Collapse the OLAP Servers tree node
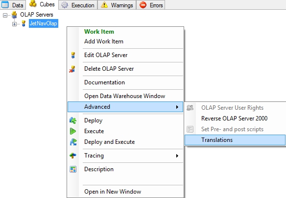The height and width of the screenshot is (198, 286). pos(5,15)
